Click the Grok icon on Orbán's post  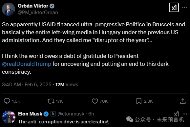(174, 8)
